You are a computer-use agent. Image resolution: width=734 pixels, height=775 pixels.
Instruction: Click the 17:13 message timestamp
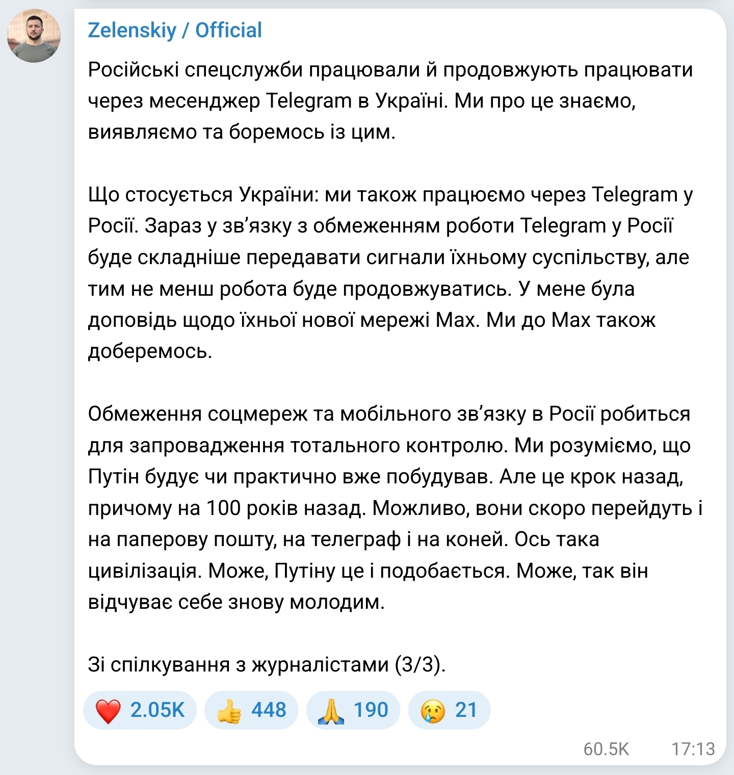[x=693, y=749]
